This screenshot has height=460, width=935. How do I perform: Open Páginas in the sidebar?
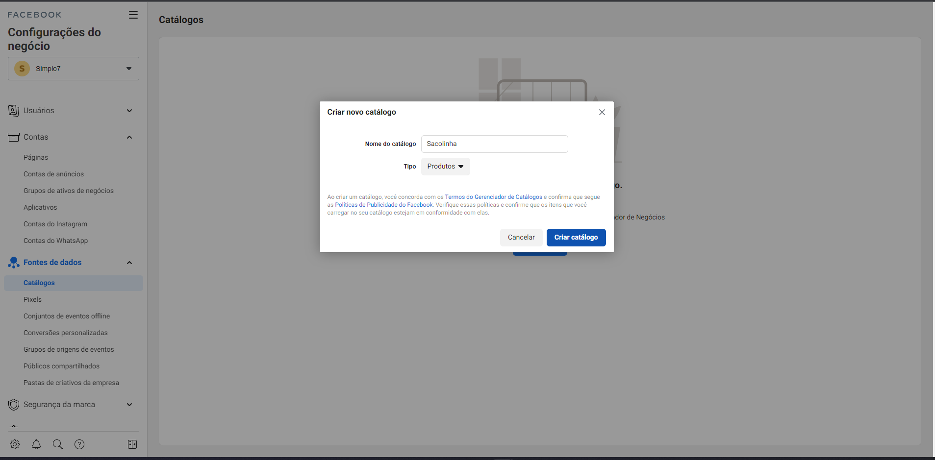(x=36, y=157)
